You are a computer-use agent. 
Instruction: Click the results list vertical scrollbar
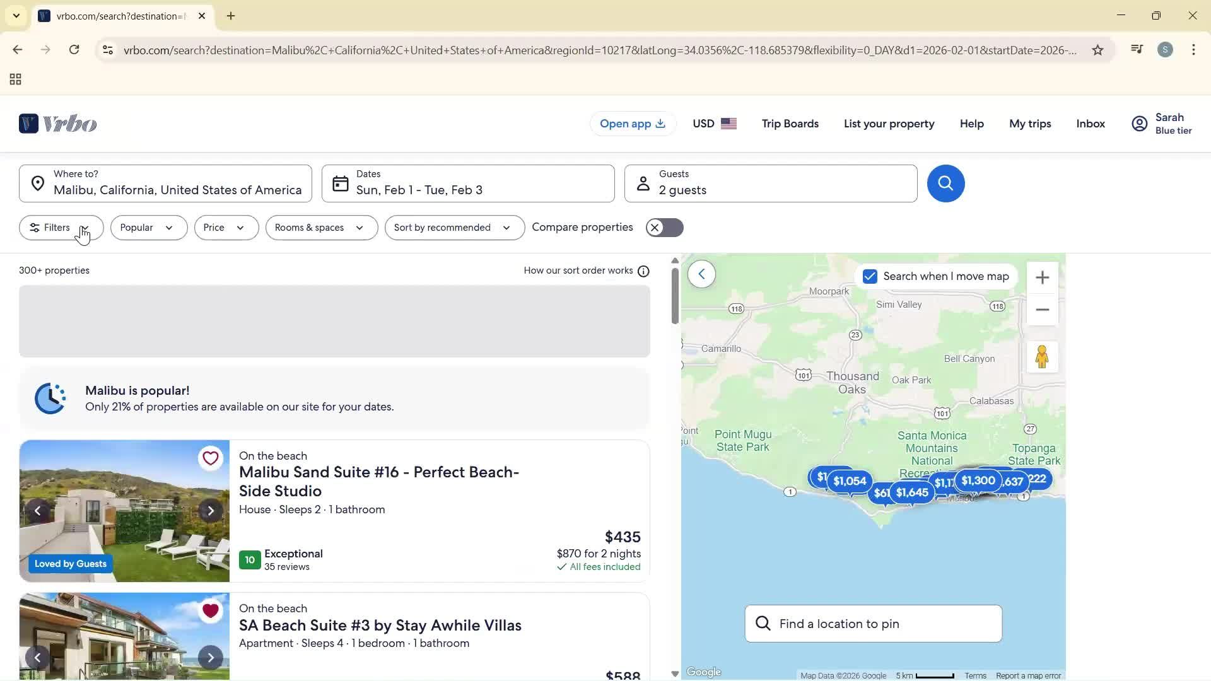(675, 296)
